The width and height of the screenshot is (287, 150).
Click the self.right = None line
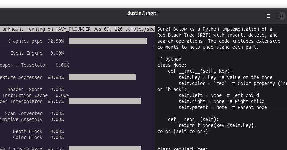[x=222, y=101]
